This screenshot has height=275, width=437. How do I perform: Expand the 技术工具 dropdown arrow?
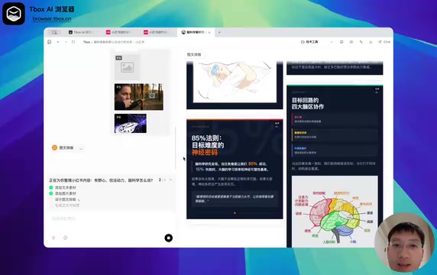[x=332, y=42]
